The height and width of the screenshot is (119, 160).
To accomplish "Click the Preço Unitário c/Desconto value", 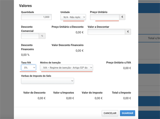I will click(x=79, y=32).
